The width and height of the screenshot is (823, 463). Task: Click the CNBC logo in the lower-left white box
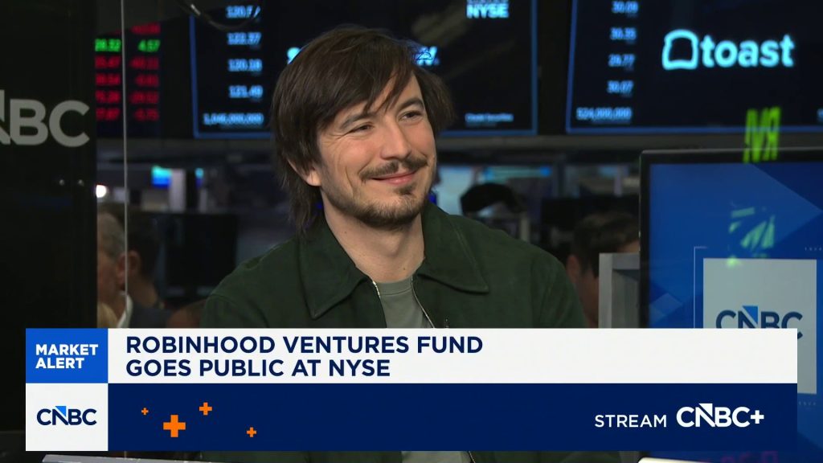point(67,417)
